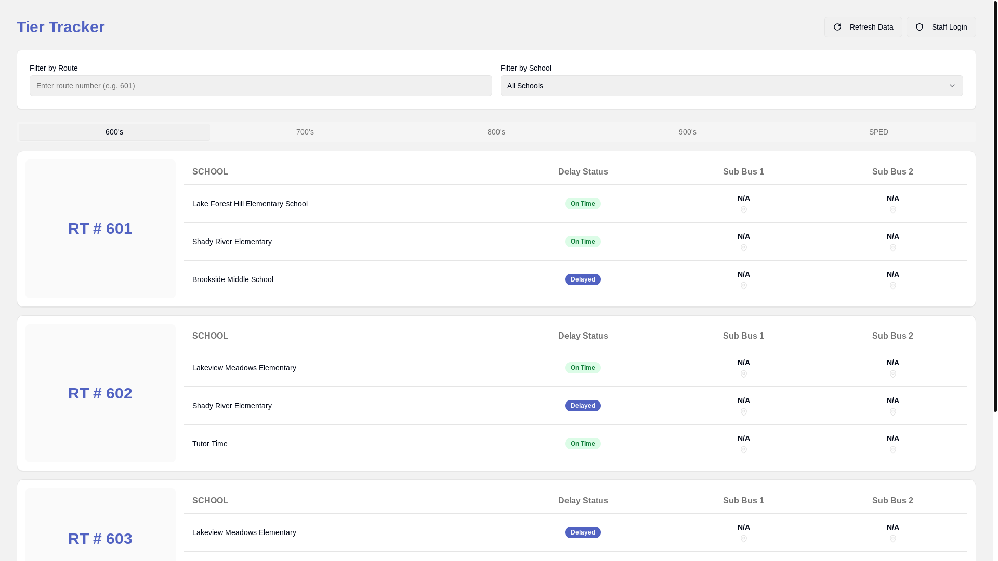998x561 pixels.
Task: Click Sub Bus 2 pin for RT 601 Shady River
Action: click(893, 248)
